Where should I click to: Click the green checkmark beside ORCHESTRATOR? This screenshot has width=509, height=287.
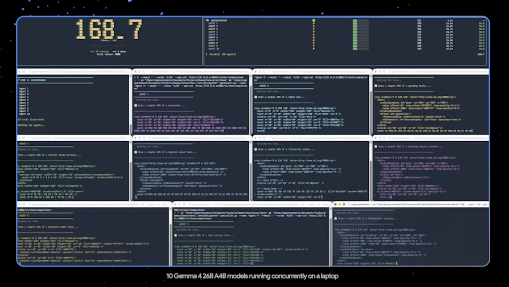coord(314,21)
